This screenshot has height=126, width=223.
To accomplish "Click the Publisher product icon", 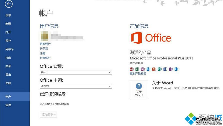I will coord(160,69).
